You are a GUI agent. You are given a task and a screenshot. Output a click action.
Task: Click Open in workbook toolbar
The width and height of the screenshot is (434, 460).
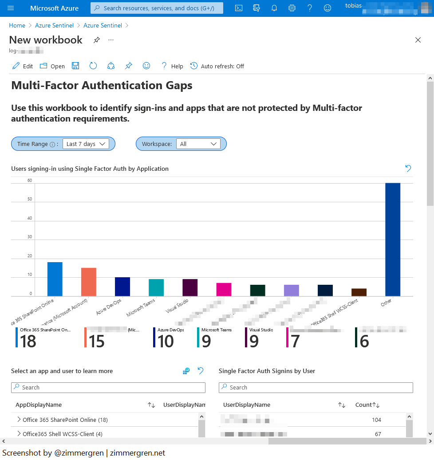tap(52, 66)
